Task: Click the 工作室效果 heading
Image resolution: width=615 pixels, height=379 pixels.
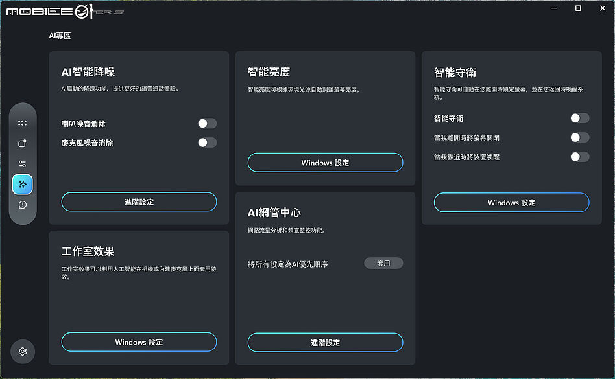Action: pos(88,251)
